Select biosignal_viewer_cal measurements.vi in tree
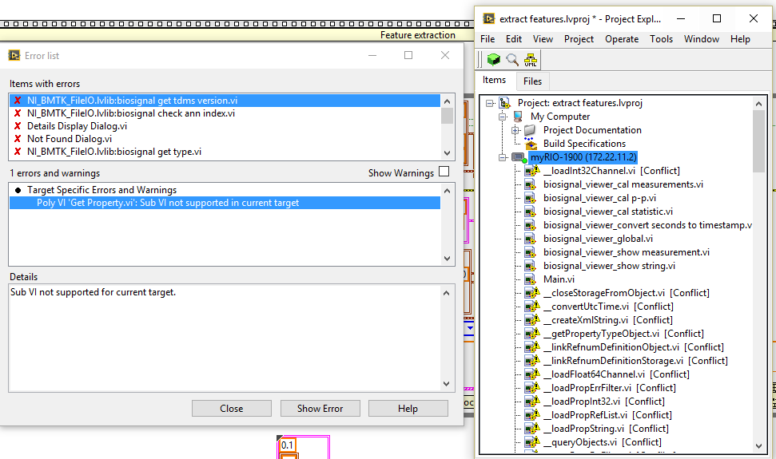 point(623,184)
